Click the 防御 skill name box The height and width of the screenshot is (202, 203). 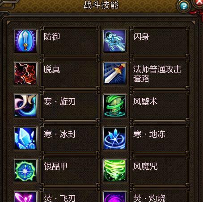pyautogui.click(x=70, y=42)
